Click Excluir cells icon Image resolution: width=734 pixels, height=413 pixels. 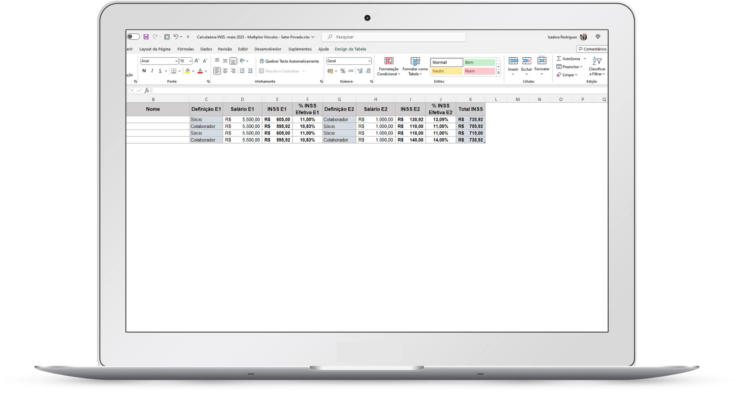coord(527,61)
